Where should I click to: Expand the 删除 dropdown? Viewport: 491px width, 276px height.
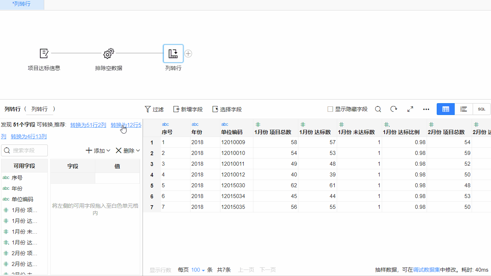pyautogui.click(x=128, y=151)
